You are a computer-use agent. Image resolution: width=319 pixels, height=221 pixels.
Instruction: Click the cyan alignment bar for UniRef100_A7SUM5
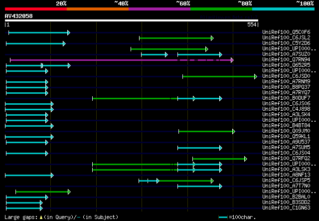point(200,148)
